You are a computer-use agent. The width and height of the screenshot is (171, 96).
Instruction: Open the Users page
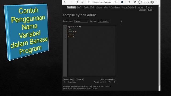click(x=99, y=7)
